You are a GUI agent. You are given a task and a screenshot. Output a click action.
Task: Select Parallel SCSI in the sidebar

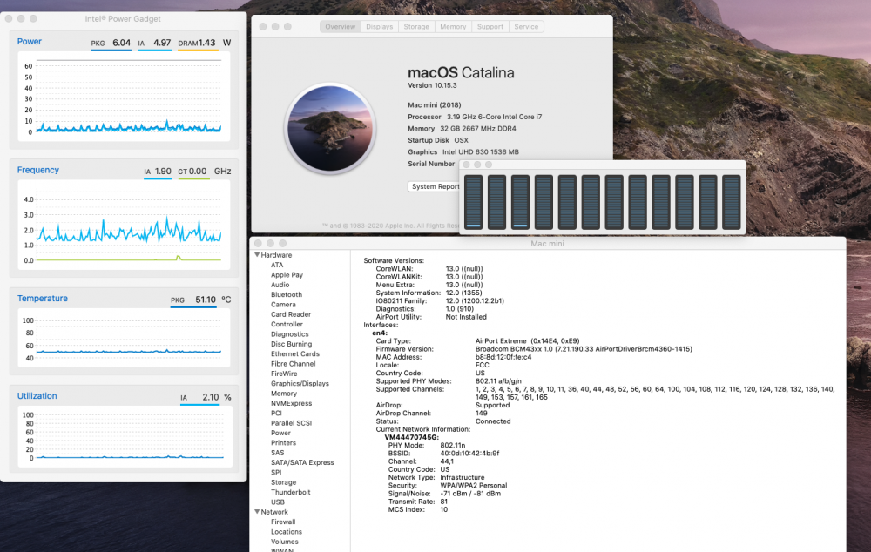(291, 423)
